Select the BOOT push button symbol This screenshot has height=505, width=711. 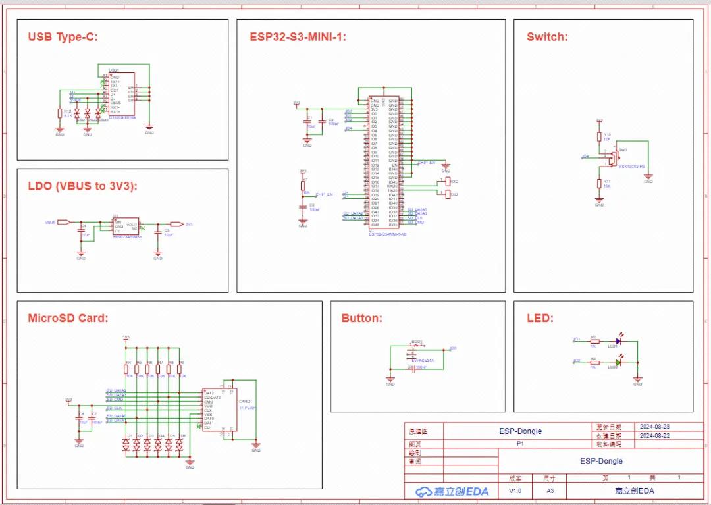point(418,348)
